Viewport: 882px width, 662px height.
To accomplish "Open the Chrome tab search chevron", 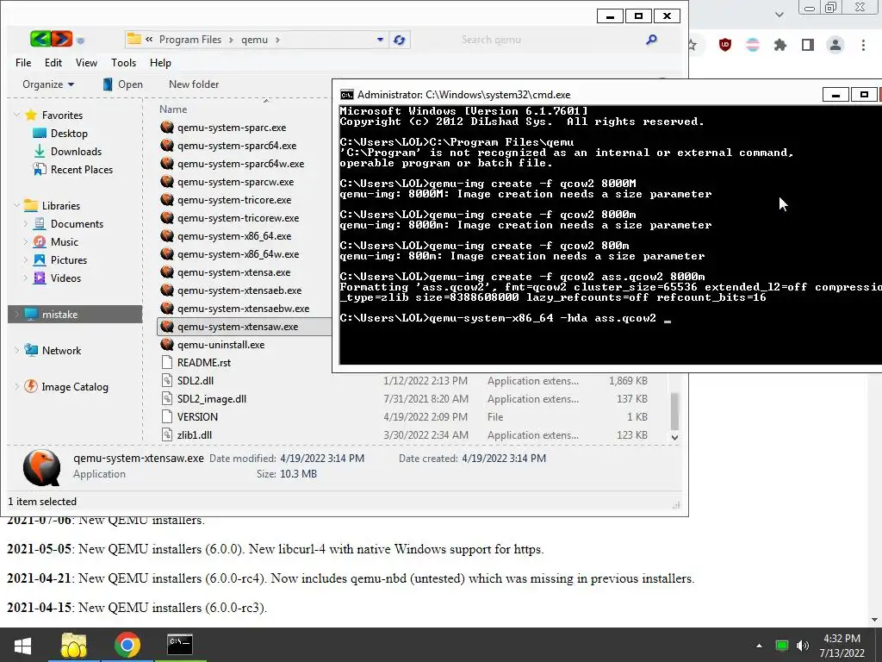I will [x=779, y=14].
